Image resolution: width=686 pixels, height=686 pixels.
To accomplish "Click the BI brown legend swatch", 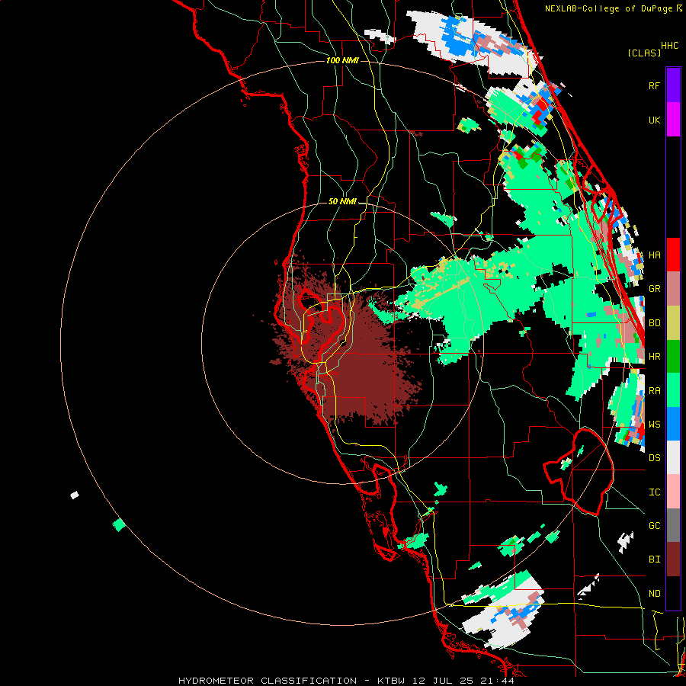I will (x=673, y=559).
